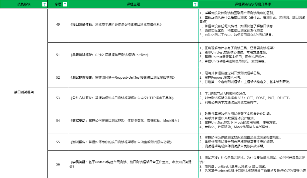Select the cell with number 49
This screenshot has height=178, width=307.
(x=58, y=26)
